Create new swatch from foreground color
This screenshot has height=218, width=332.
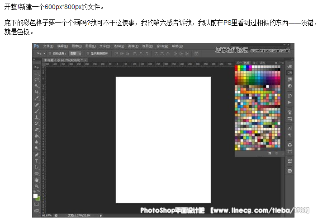pos(270,153)
